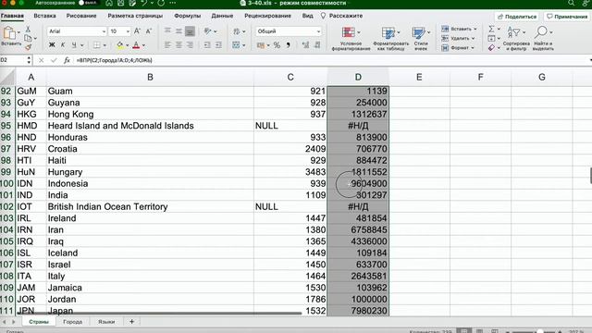The image size is (592, 333).
Task: Click the fill color bucket swatch
Action: pos(119,45)
